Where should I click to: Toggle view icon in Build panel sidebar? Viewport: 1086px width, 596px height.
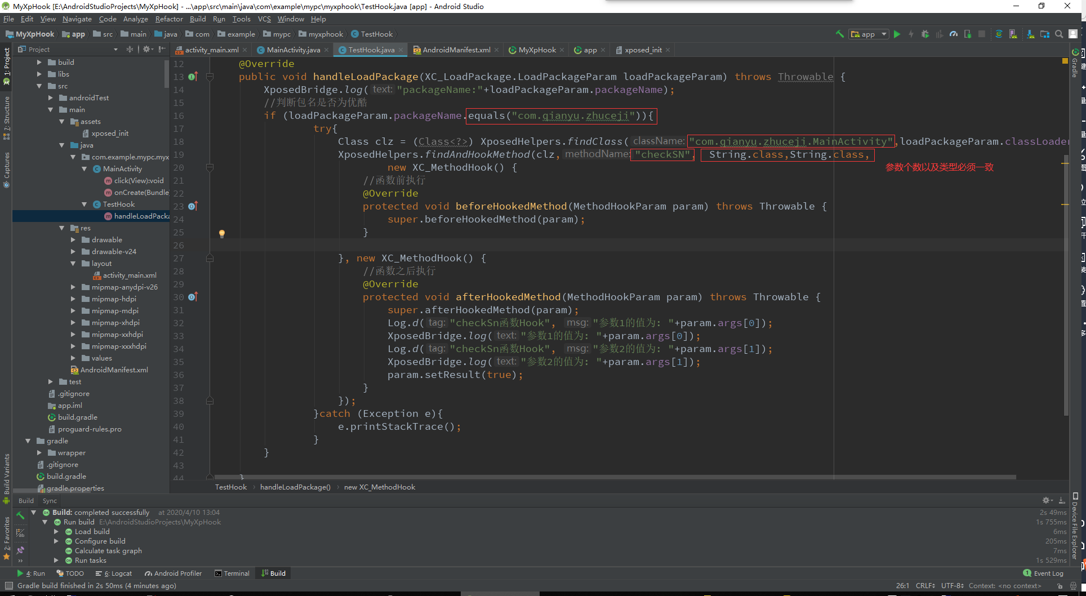pyautogui.click(x=20, y=532)
